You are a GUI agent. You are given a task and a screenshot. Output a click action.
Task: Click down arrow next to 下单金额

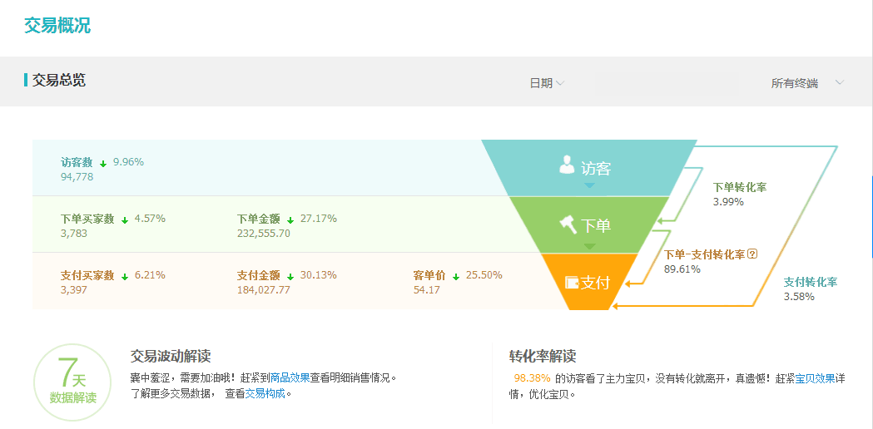pyautogui.click(x=290, y=219)
